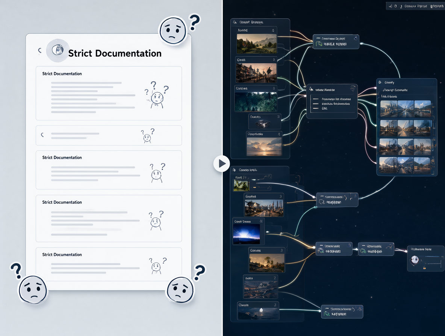Select the dusk harbor town thumbnail
Viewport: 445px width, 336px height.
click(260, 289)
